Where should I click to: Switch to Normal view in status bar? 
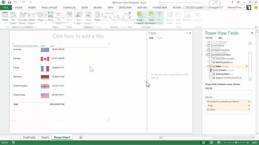(x=204, y=143)
